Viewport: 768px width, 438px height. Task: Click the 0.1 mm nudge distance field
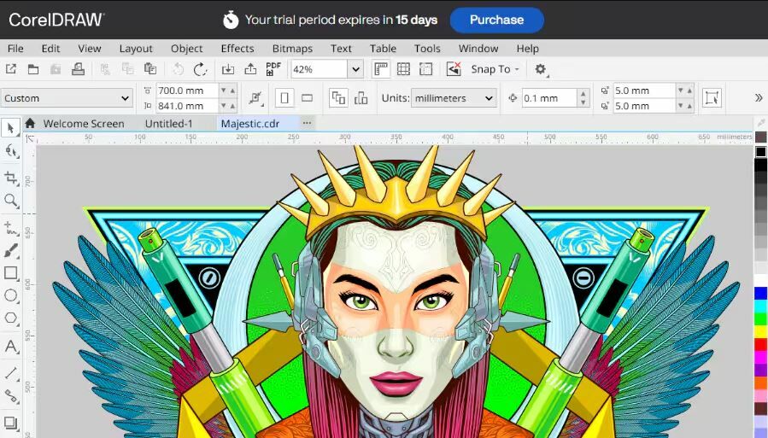(549, 98)
